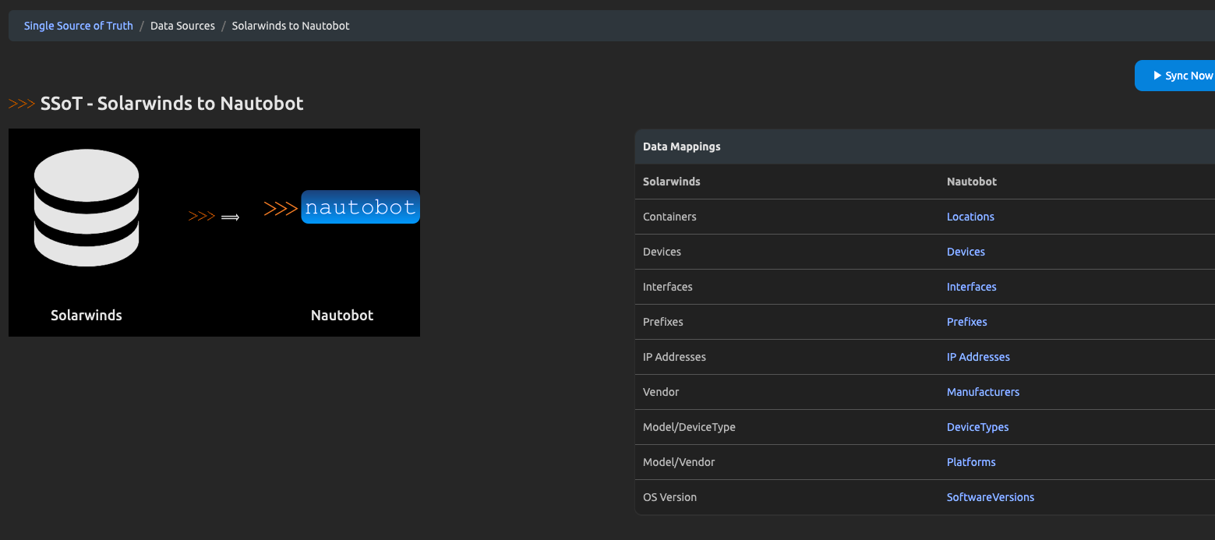Viewport: 1215px width, 540px height.
Task: Go to the SoftwareVersions link
Action: [990, 497]
